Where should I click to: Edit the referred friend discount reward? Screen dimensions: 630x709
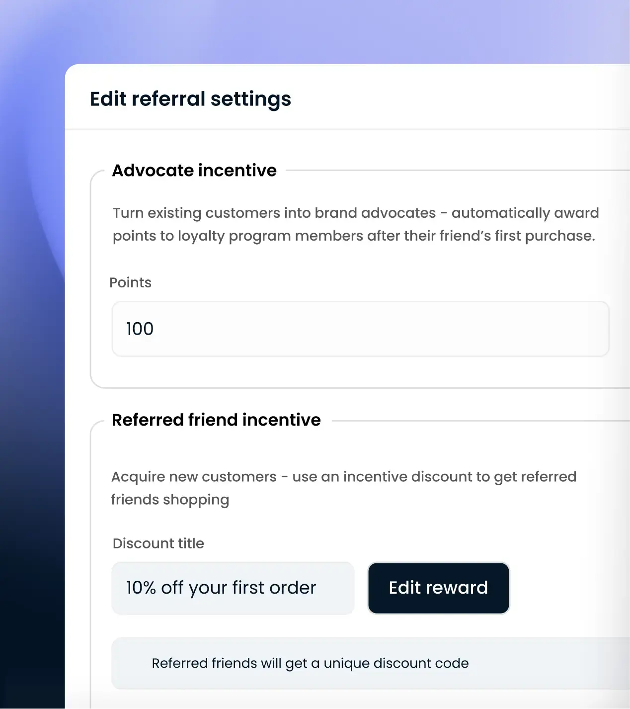point(438,588)
